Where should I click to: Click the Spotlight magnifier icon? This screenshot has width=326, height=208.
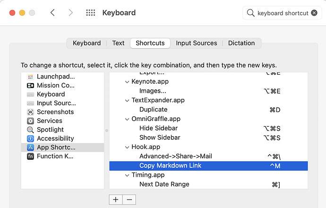30,130
